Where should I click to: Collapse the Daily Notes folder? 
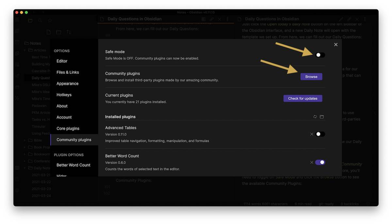pyautogui.click(x=25, y=168)
